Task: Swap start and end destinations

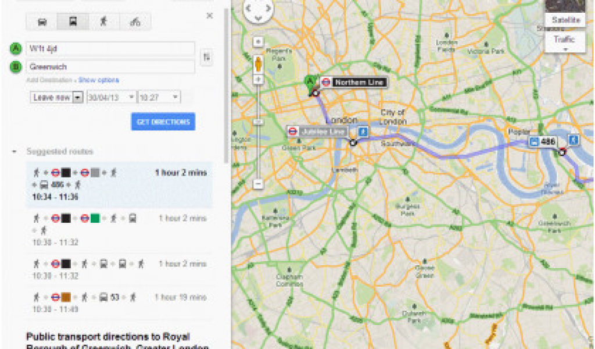Action: [x=206, y=58]
